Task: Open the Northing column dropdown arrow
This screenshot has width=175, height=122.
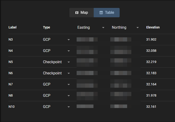Action: 138,28
